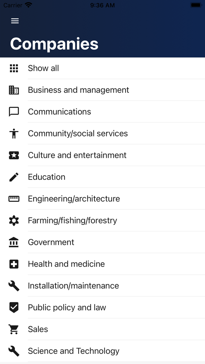Tap the shopping cart Sales icon
The image size is (205, 364).
(14, 329)
